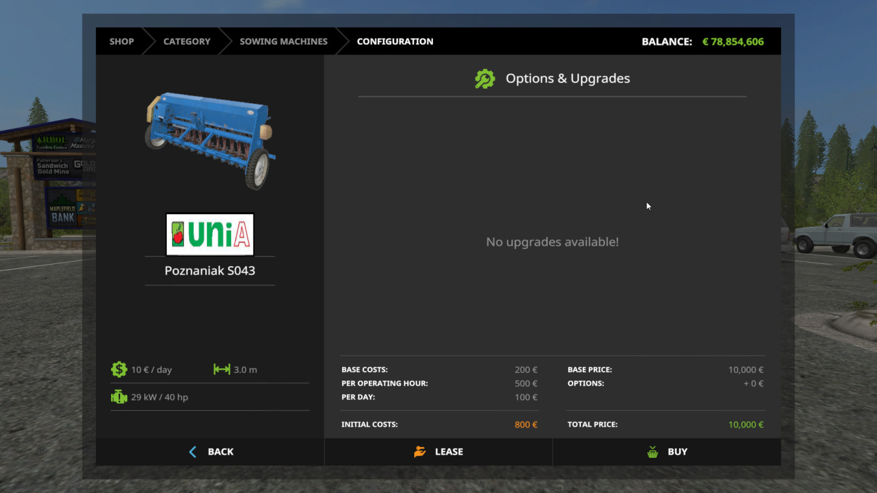The height and width of the screenshot is (493, 877).
Task: Click the green wrench Options & Upgrades icon
Action: pyautogui.click(x=485, y=79)
